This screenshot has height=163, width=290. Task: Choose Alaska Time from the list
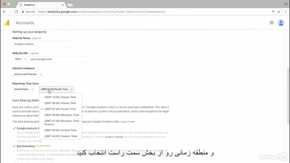(60, 103)
